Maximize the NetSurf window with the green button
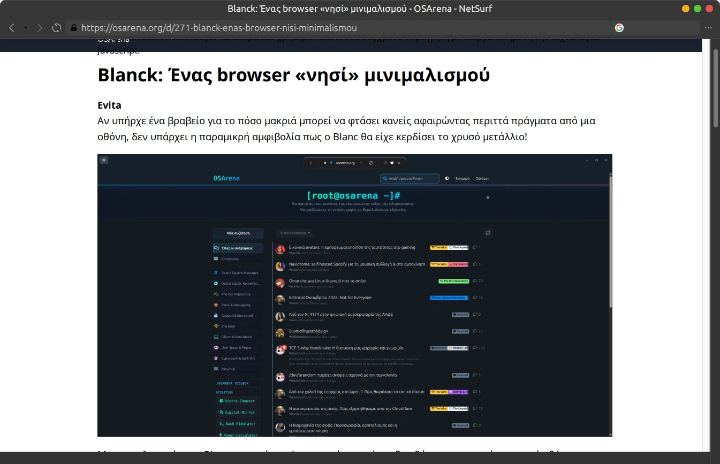The image size is (720, 464). tap(698, 9)
